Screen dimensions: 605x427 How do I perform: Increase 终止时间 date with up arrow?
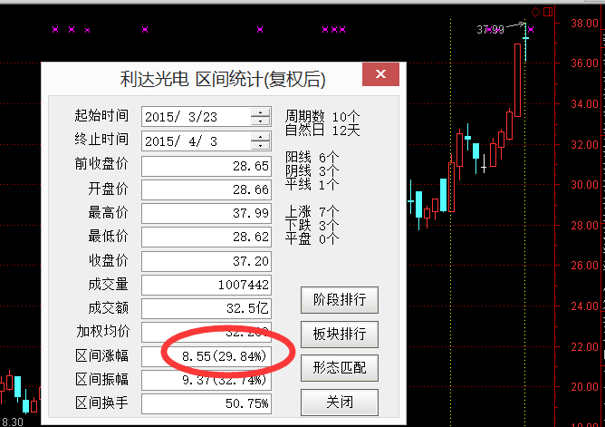click(x=261, y=136)
